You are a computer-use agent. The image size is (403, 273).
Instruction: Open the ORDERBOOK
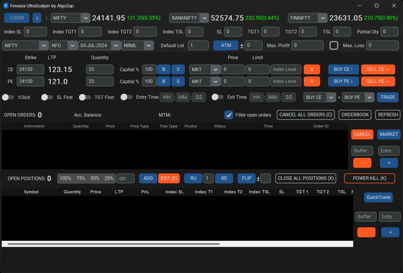pos(355,115)
